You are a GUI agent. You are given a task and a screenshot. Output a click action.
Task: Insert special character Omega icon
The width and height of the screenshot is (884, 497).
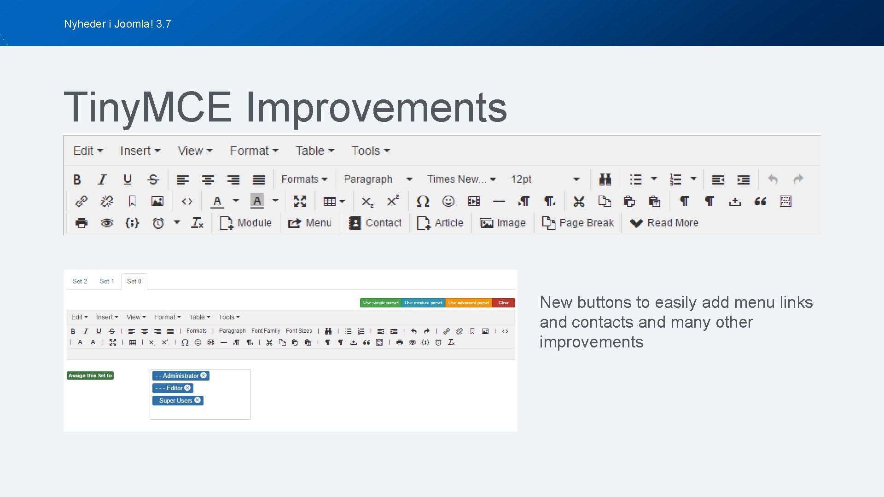click(423, 201)
